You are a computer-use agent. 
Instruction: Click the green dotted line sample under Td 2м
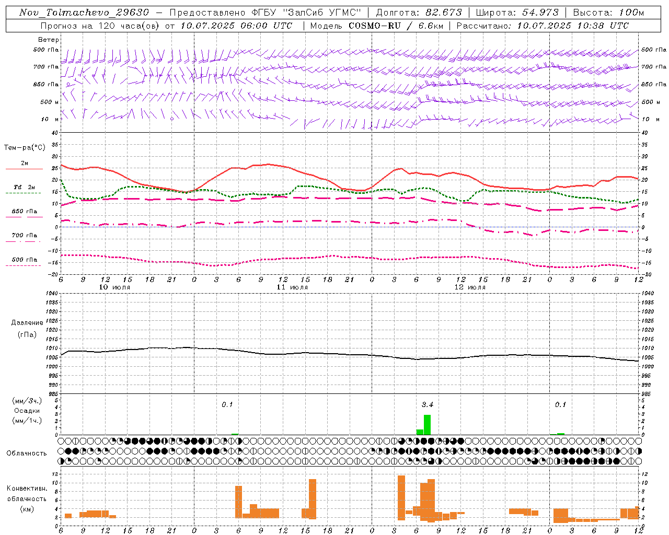point(23,193)
